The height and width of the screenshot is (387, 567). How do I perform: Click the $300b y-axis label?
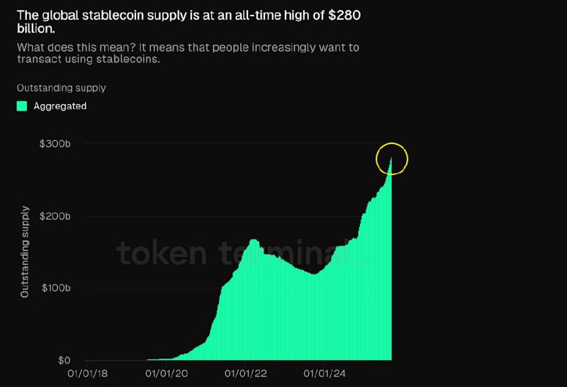(55, 144)
